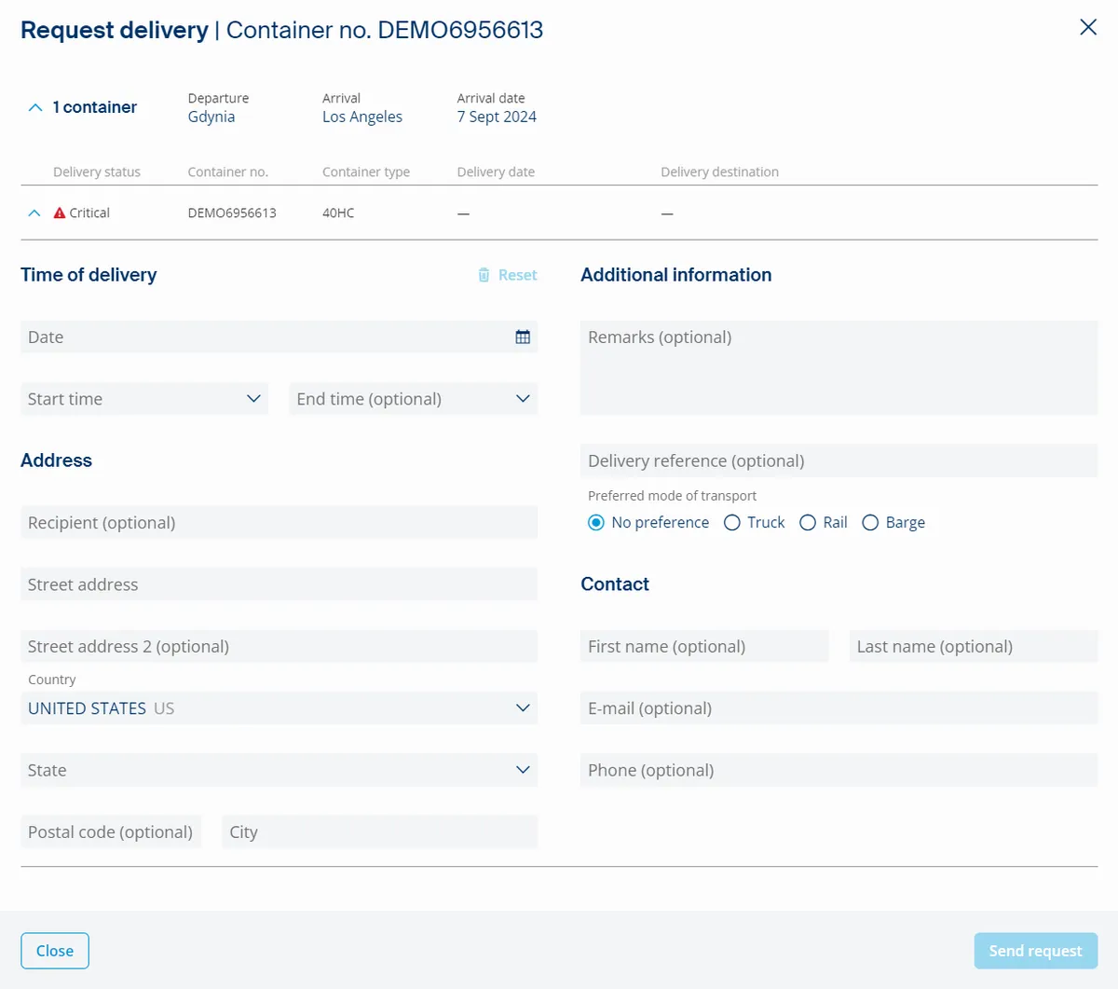This screenshot has width=1118, height=989.
Task: Choose Truck as preferred transport mode
Action: [732, 522]
